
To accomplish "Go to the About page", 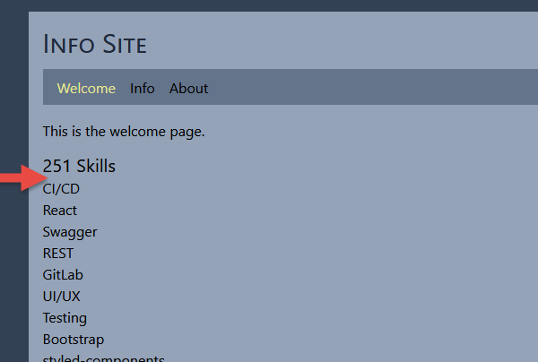I will 188,88.
